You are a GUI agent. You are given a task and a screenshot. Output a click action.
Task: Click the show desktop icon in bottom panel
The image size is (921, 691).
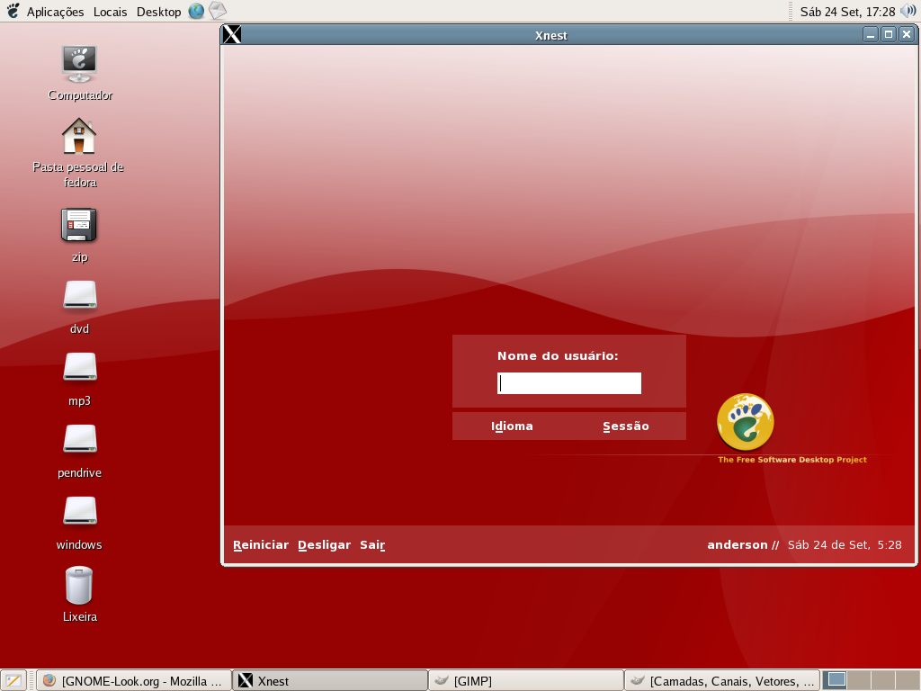(x=13, y=681)
